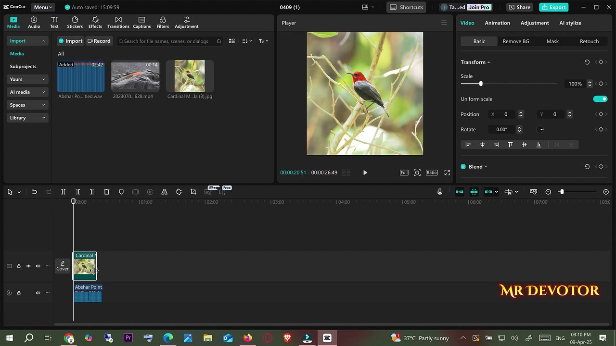
Task: Uncheck the Blend checkbox
Action: (x=463, y=167)
